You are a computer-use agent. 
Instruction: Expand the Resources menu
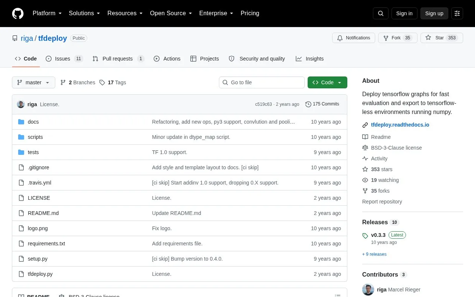[125, 13]
